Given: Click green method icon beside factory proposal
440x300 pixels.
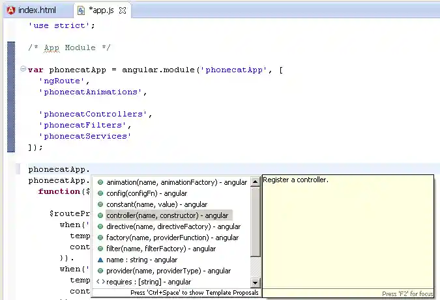Looking at the screenshot, I should point(100,238).
